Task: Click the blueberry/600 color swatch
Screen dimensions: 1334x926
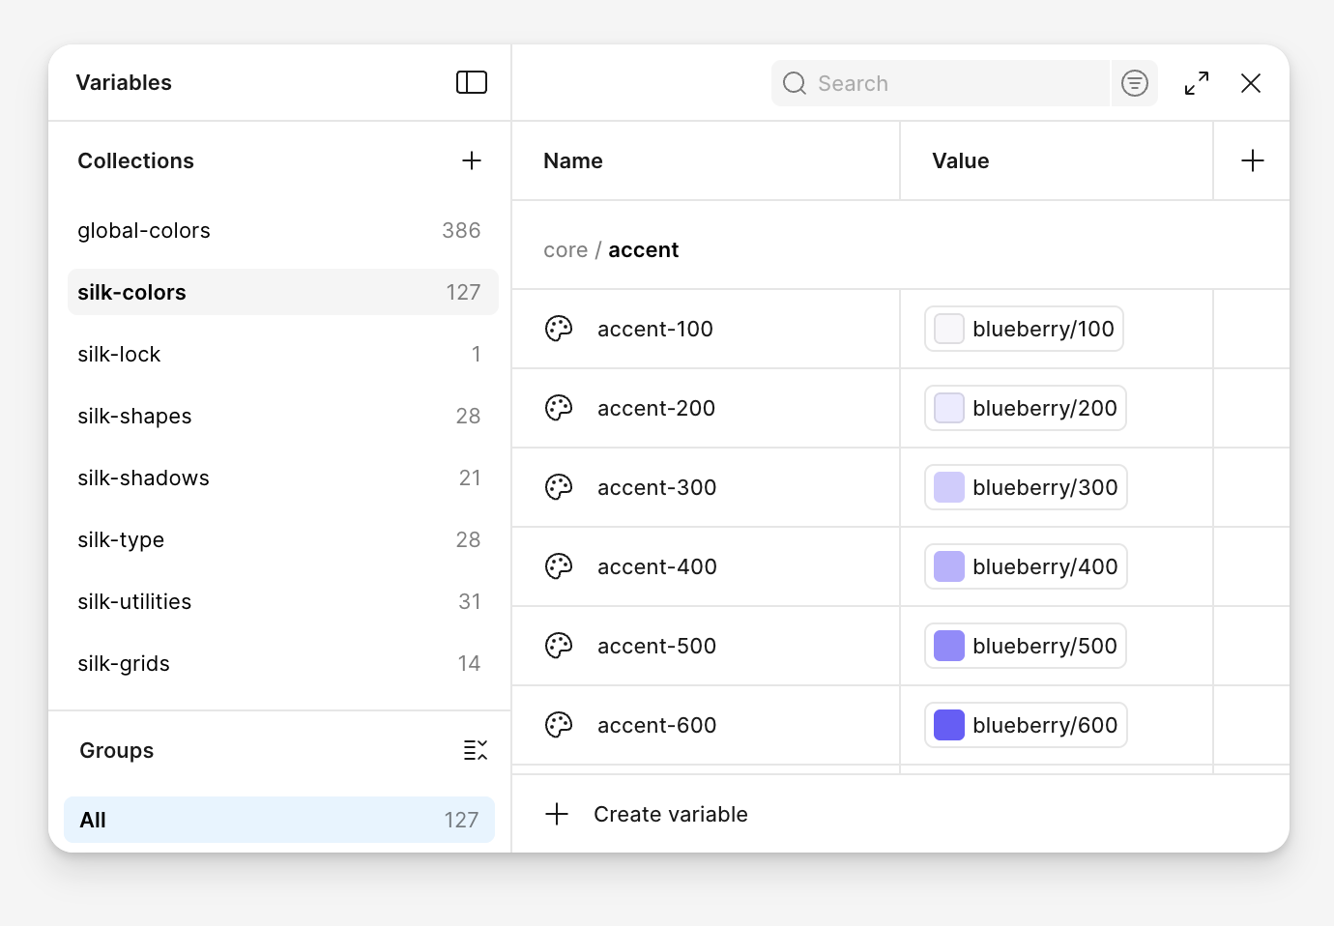Action: click(949, 725)
